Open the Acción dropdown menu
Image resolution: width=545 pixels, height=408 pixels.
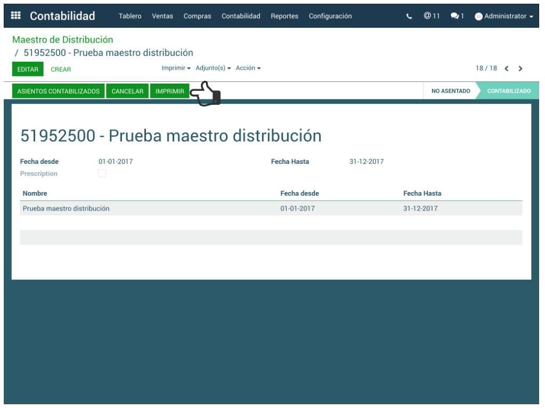[x=248, y=68]
